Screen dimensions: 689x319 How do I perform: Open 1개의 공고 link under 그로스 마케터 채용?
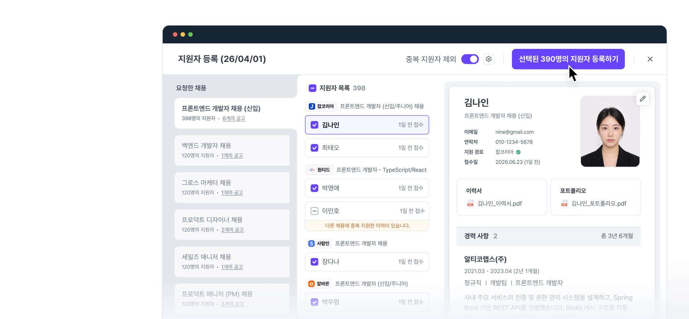(232, 193)
